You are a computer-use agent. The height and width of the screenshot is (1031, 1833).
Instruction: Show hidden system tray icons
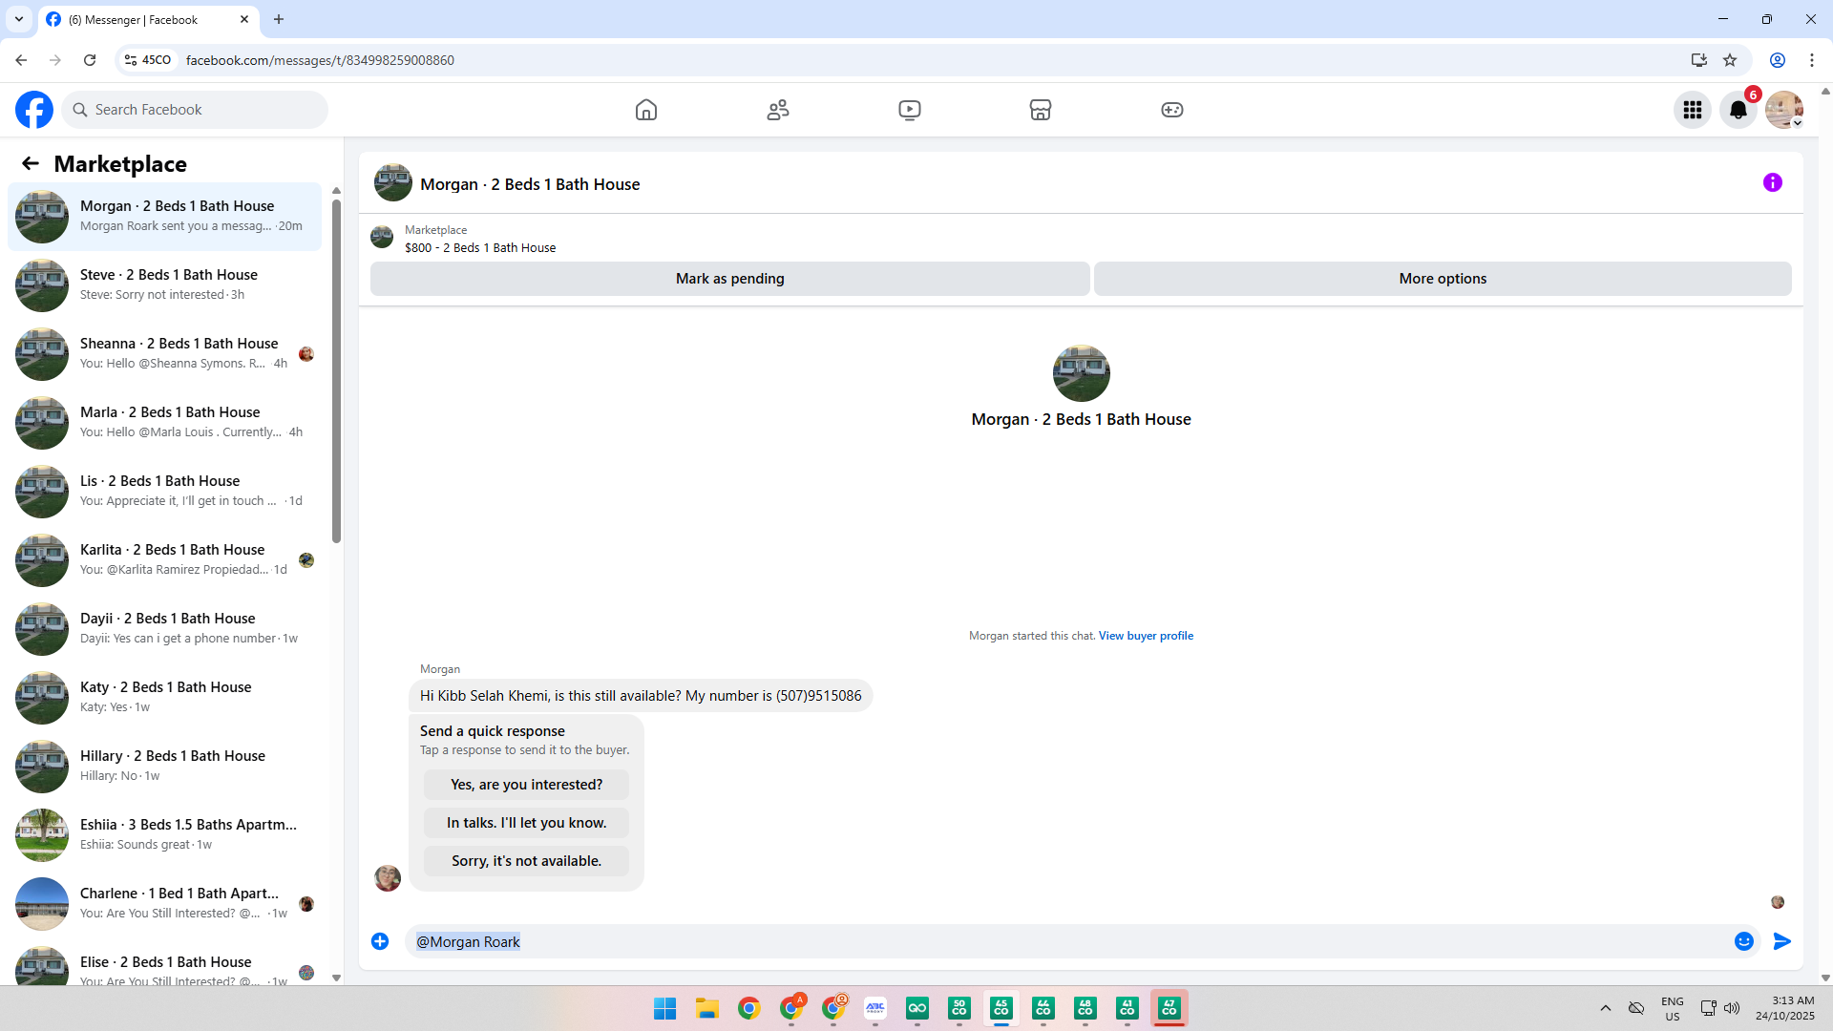coord(1606,1008)
